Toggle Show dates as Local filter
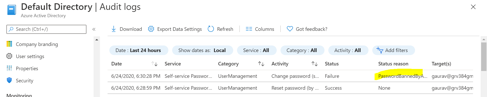 (x=202, y=50)
